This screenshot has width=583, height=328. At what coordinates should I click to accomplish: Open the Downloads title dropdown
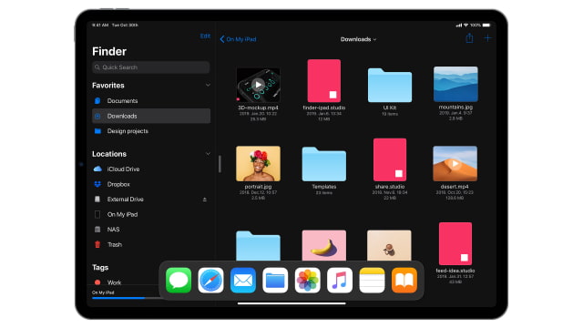358,39
